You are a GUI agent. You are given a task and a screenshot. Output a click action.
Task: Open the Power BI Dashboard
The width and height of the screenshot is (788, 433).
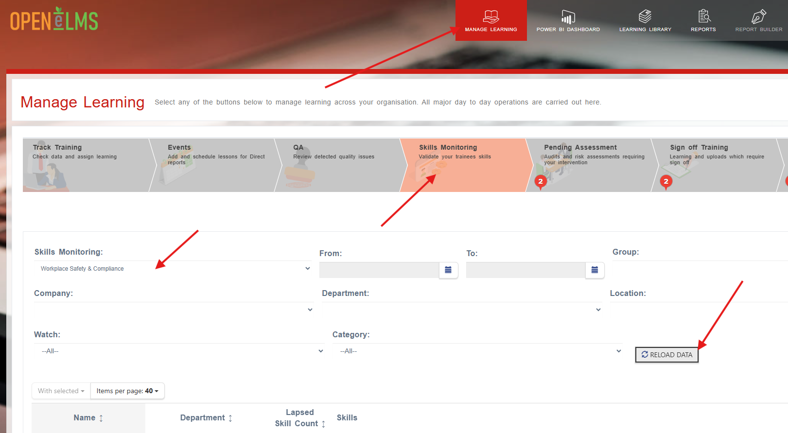click(568, 20)
